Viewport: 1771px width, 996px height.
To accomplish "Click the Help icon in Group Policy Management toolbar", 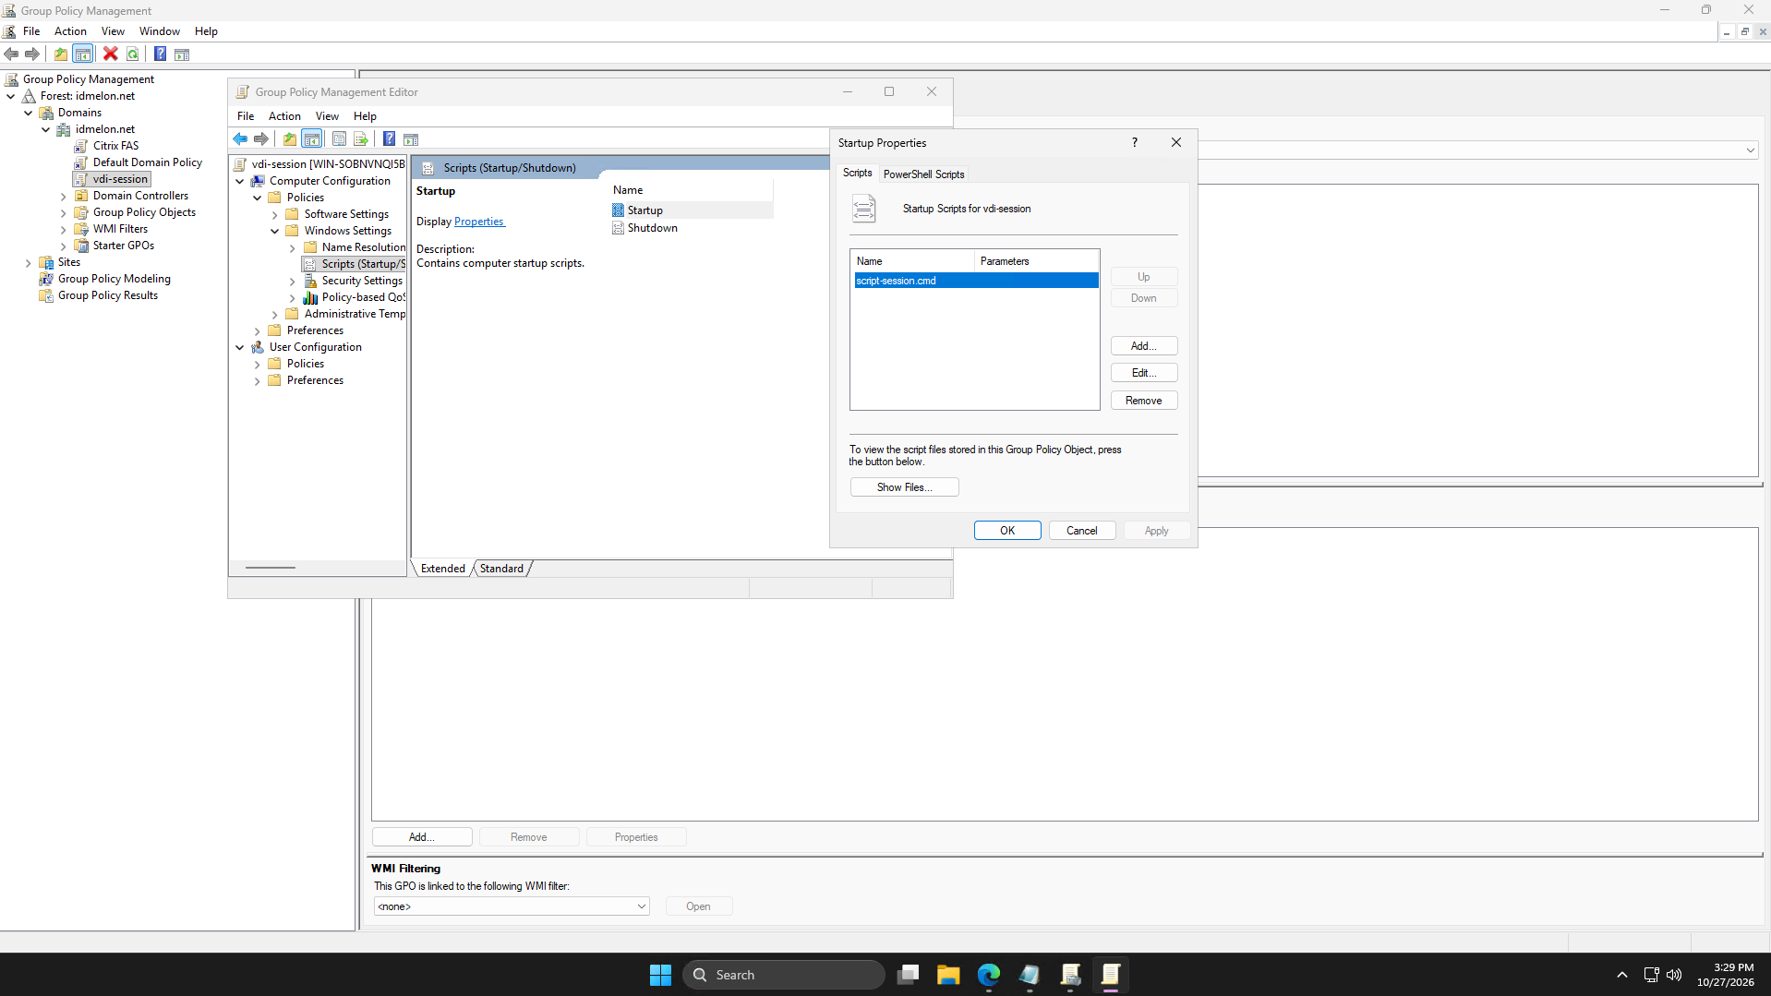I will pos(161,54).
